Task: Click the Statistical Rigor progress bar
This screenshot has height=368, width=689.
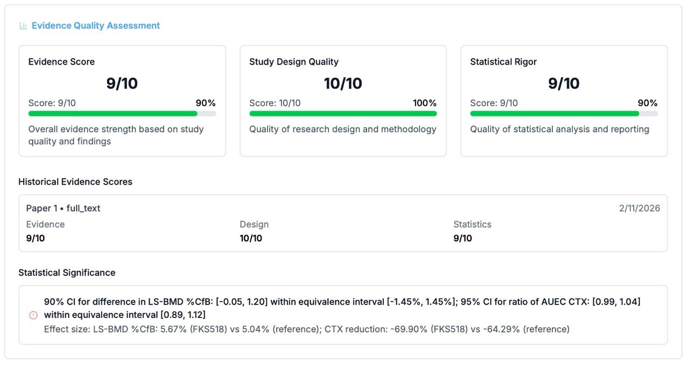Action: pyautogui.click(x=564, y=114)
